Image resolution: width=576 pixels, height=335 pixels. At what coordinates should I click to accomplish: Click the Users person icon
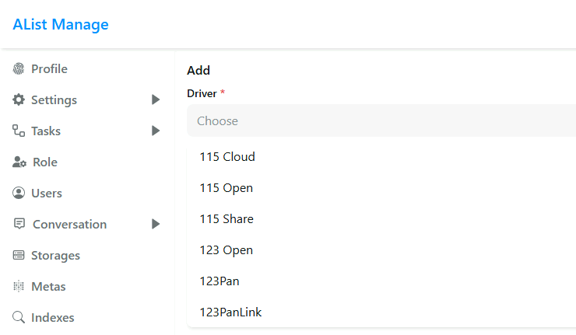coord(19,194)
